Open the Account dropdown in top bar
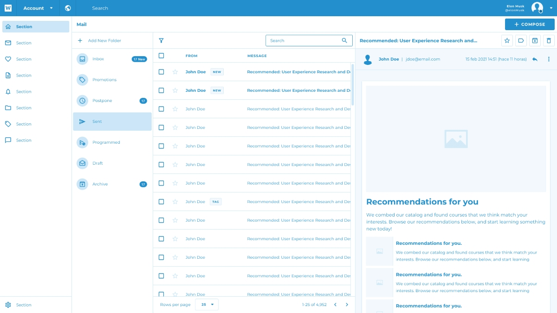The height and width of the screenshot is (313, 557). click(38, 8)
